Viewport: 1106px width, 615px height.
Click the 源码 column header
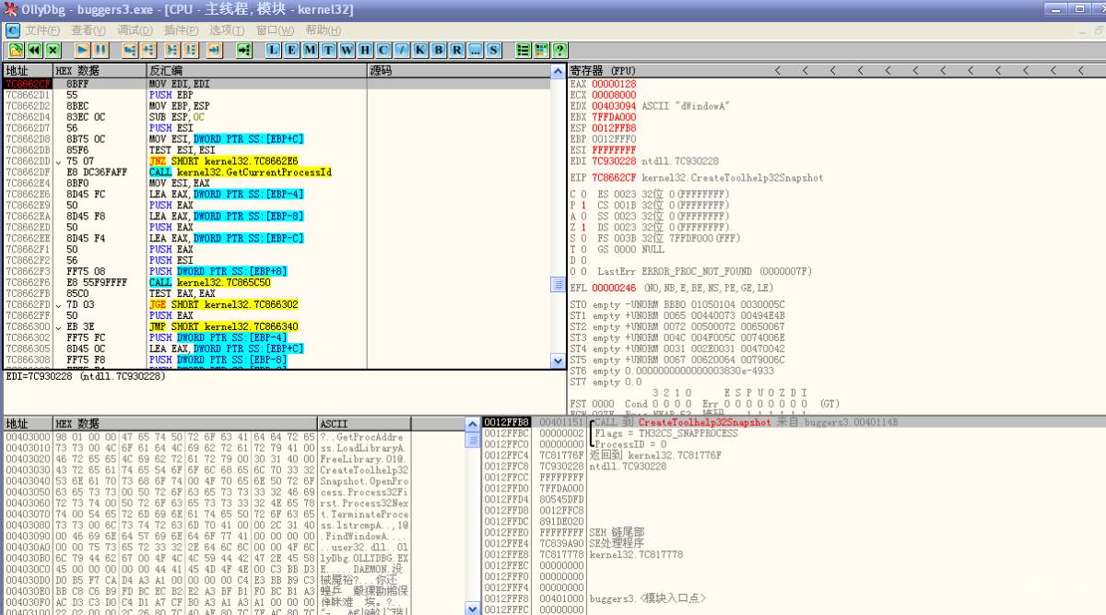[459, 71]
